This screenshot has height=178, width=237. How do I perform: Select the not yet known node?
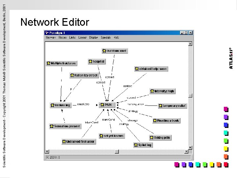click(x=112, y=136)
